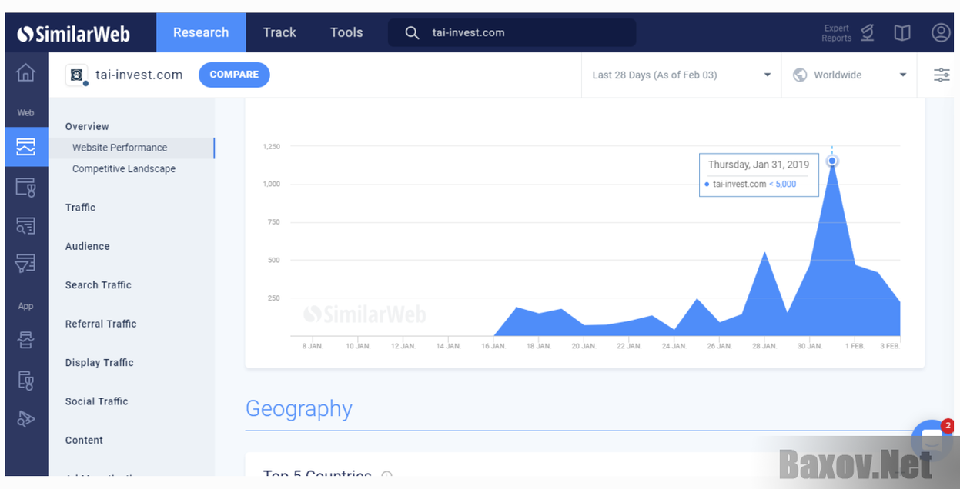Screen dimensions: 960x489
Task: Click the 28 JAN. axis label
Action: pyautogui.click(x=764, y=346)
